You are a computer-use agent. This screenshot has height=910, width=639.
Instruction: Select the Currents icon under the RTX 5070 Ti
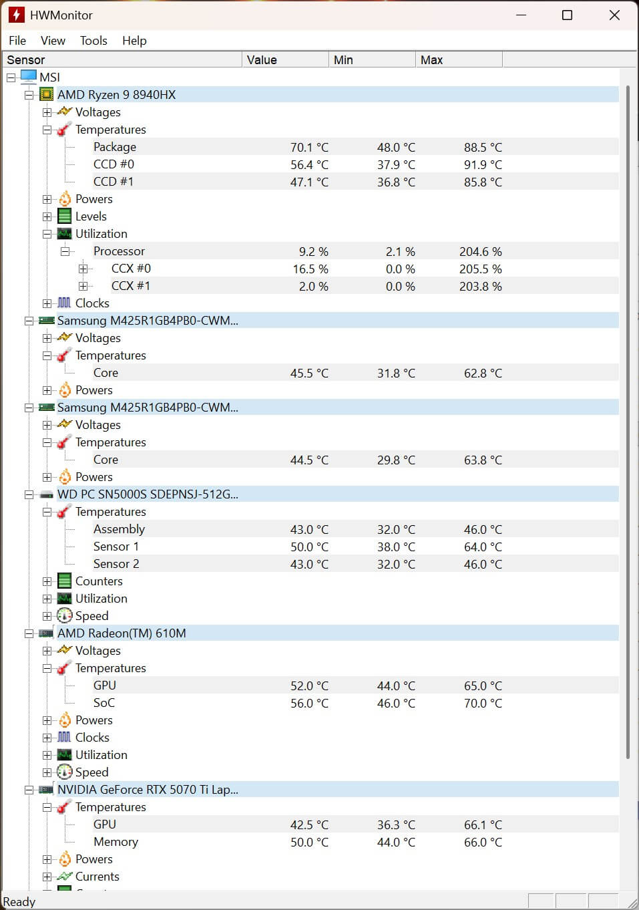coord(65,876)
